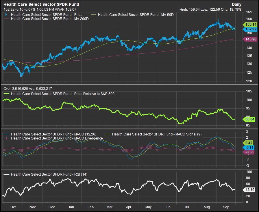Click the 120 price axis label
Viewport: 259px width, 212px height.
tap(249, 81)
